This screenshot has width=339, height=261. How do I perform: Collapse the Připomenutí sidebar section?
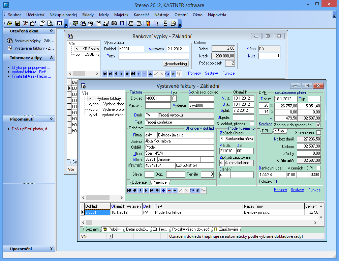point(52,119)
